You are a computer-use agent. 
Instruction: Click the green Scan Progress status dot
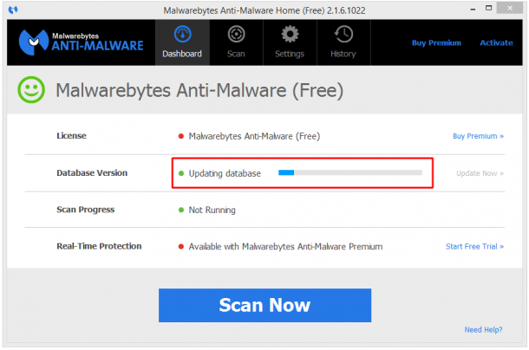(x=181, y=210)
